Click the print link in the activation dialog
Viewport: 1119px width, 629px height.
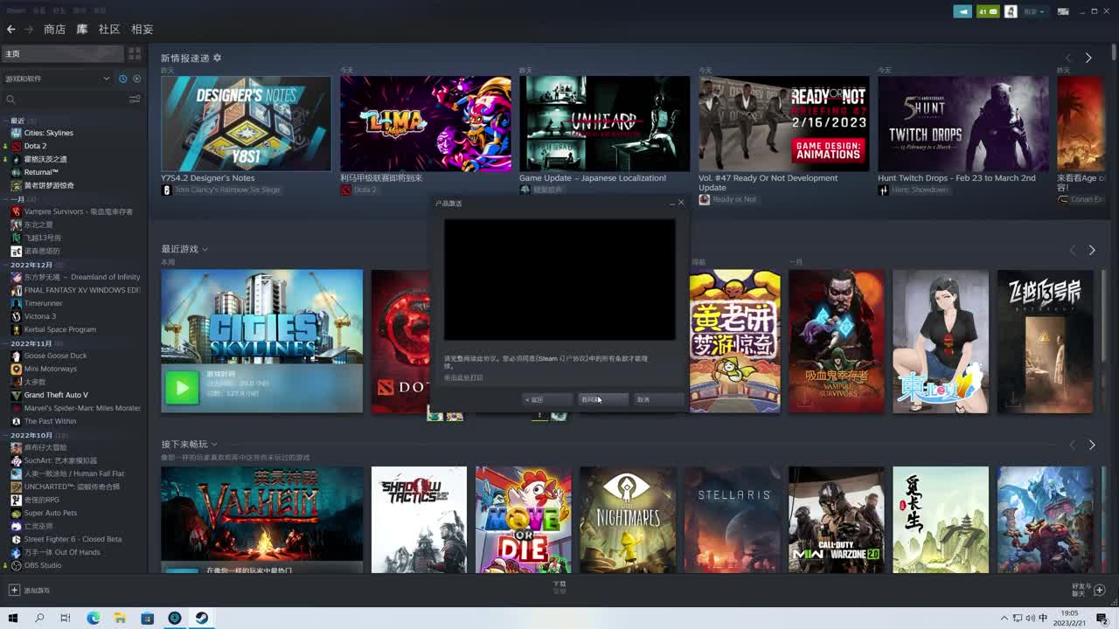(x=463, y=377)
